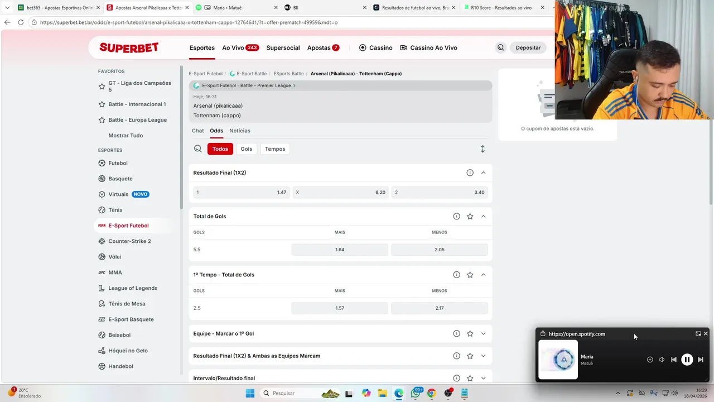Open Tênis in the sports sidebar
This screenshot has width=714, height=402.
[115, 210]
